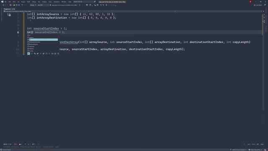Image resolution: width=268 pixels, height=151 pixels.
Task: Click the Visual Studio search box
Action: click(x=85, y=2)
